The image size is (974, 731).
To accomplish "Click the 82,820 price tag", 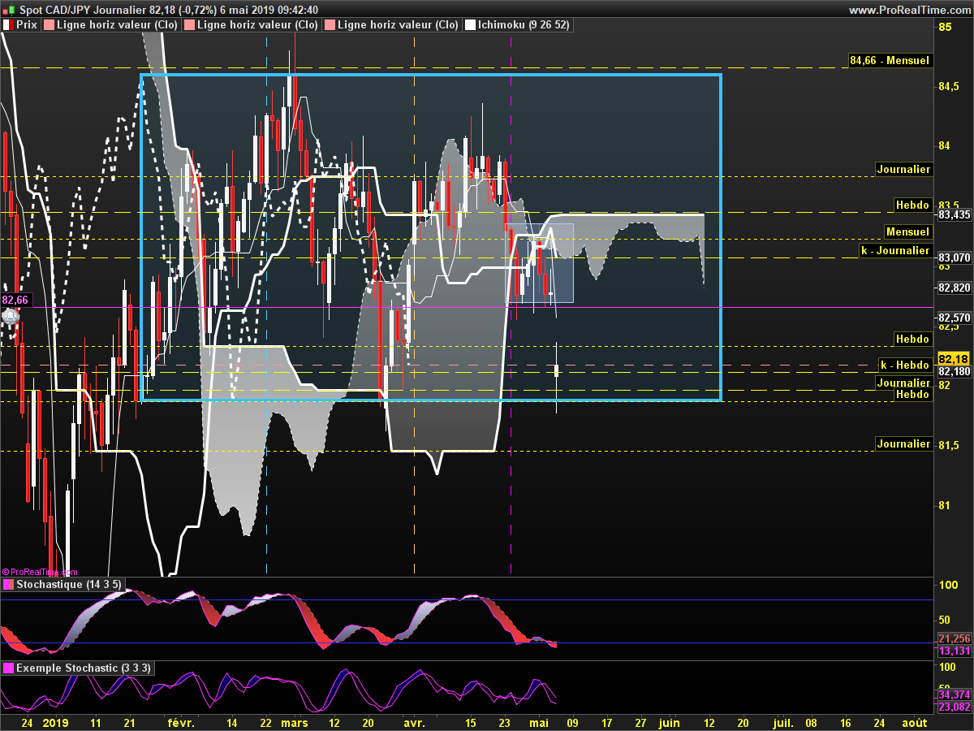I will tap(954, 288).
